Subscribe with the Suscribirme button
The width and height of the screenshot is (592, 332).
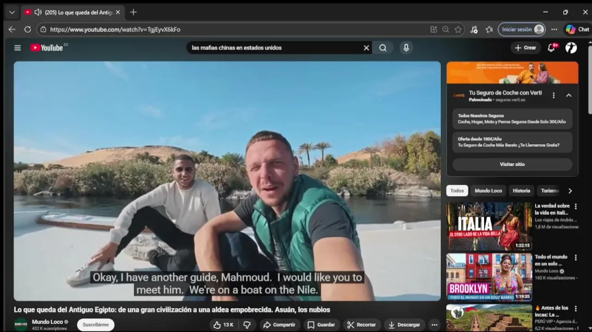[95, 325]
